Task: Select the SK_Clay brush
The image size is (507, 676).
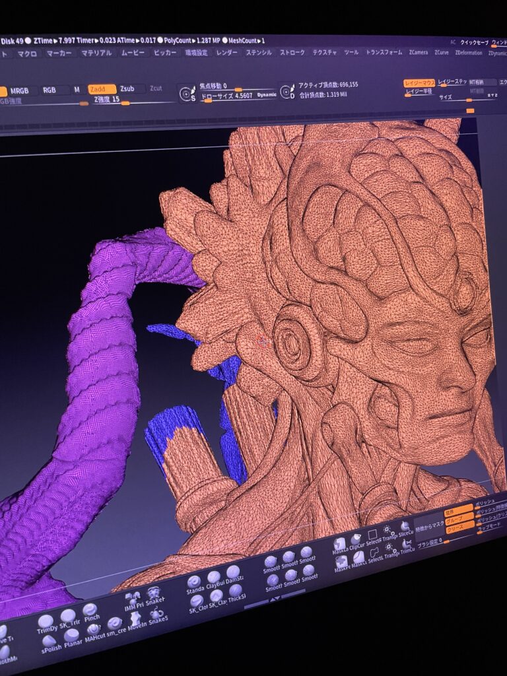Action: [217, 599]
